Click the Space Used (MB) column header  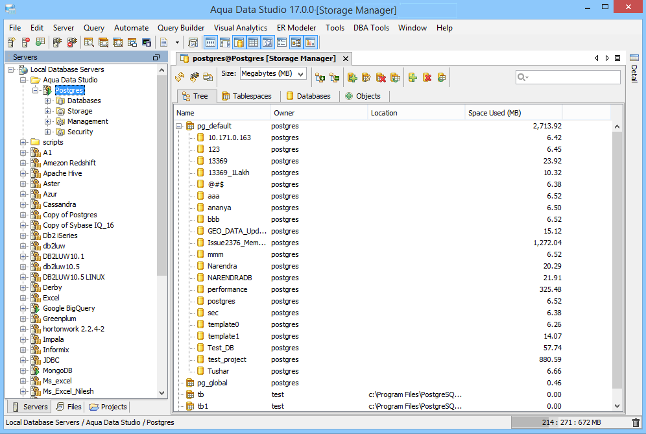click(513, 113)
